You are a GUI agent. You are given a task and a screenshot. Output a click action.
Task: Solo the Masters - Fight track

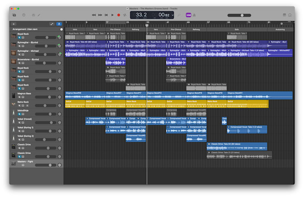click(23, 165)
